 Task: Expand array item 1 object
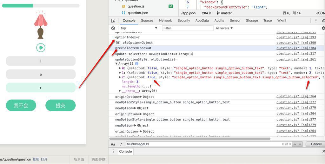click(x=120, y=73)
